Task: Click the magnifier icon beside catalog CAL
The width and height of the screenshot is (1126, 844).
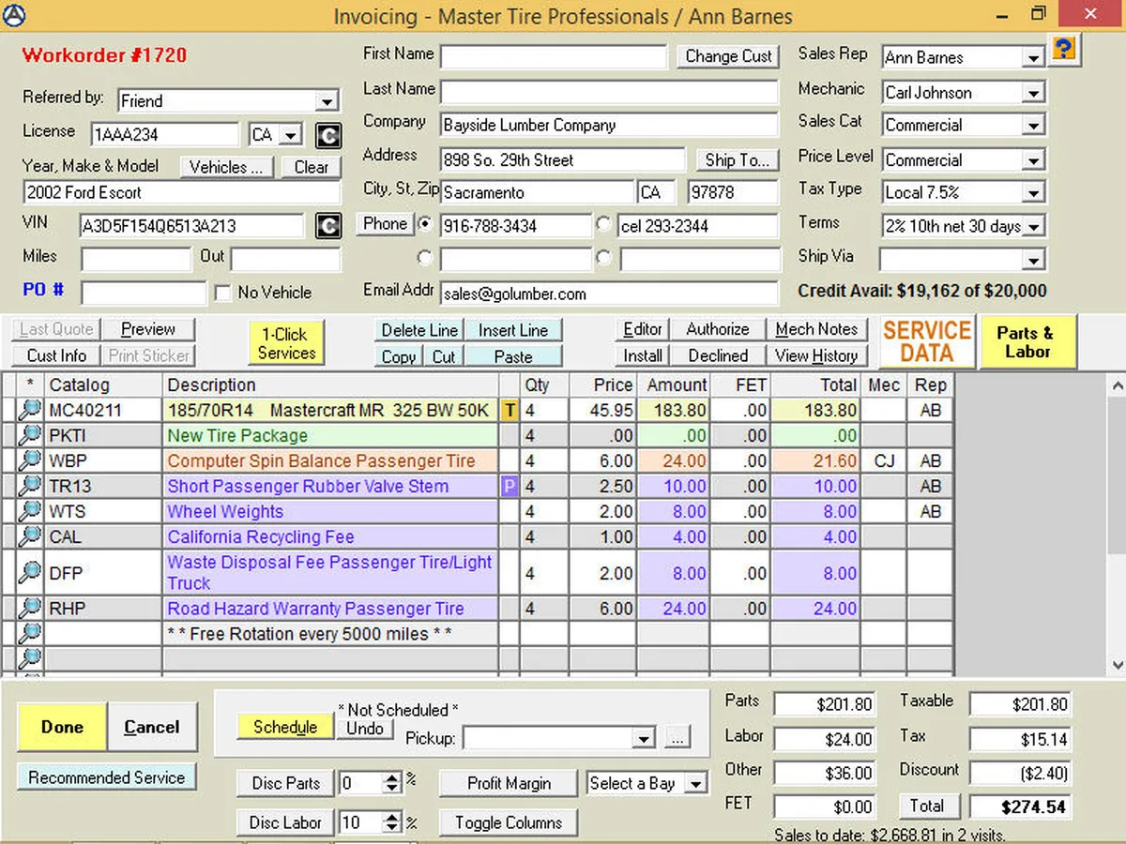Action: pos(30,537)
